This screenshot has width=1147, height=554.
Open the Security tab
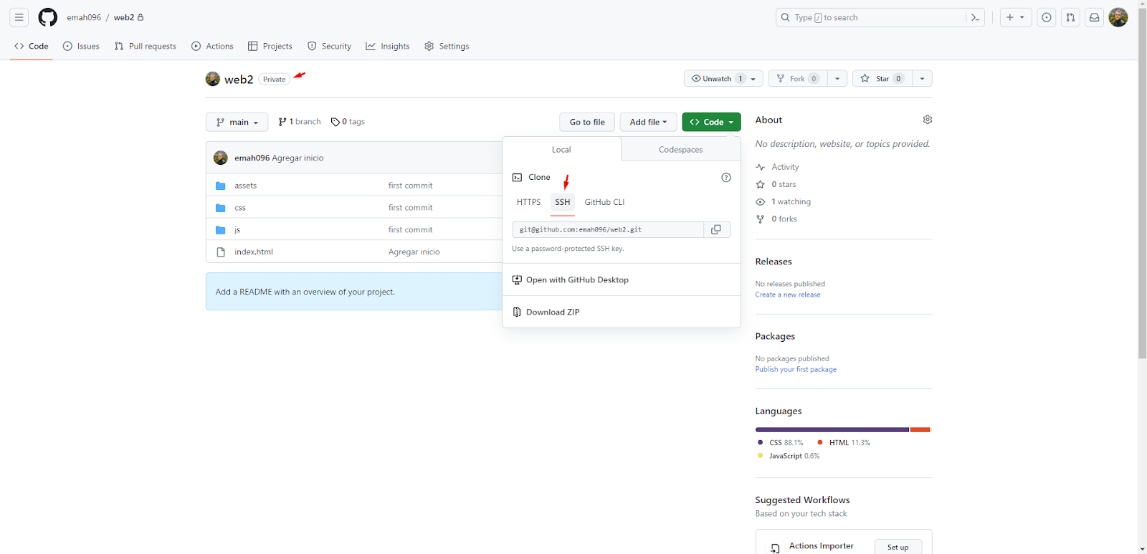coord(329,46)
